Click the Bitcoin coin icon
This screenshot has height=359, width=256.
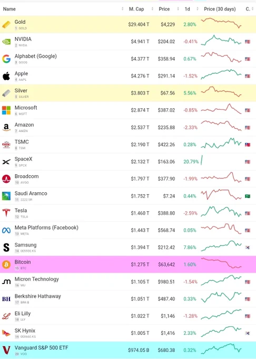pos(6,264)
